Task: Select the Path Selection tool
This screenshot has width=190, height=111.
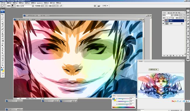Action: 2,53
